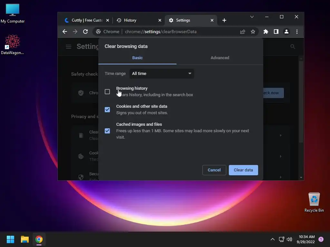Go forward in Chrome
The image size is (330, 247).
(75, 32)
